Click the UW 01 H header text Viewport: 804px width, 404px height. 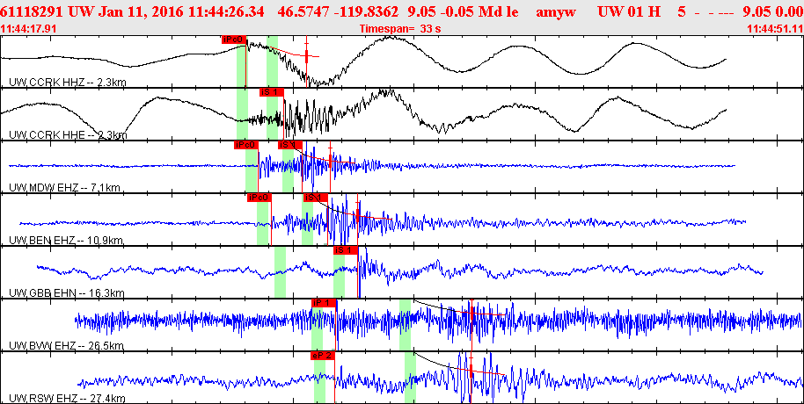pyautogui.click(x=630, y=11)
